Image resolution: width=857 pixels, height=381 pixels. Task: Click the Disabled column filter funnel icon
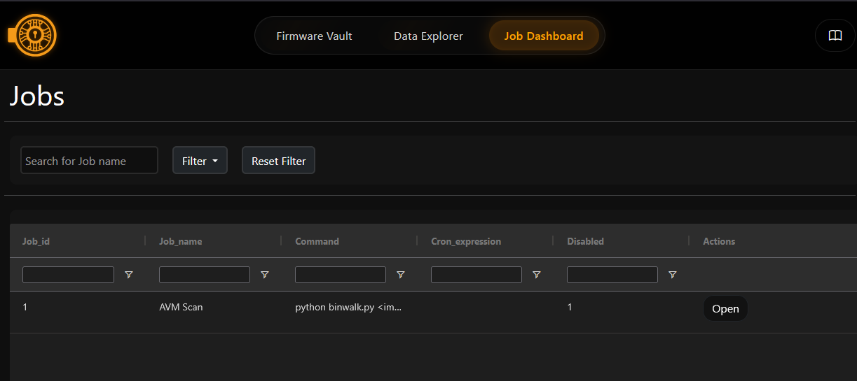[672, 275]
